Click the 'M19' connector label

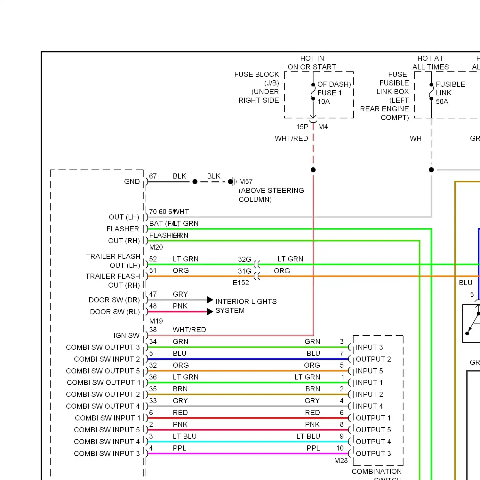click(x=156, y=321)
